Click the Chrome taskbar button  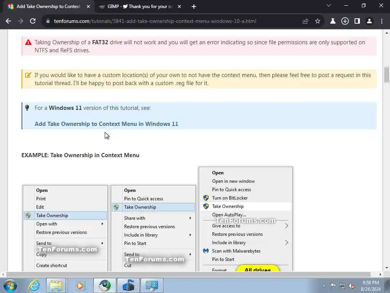pos(105,285)
